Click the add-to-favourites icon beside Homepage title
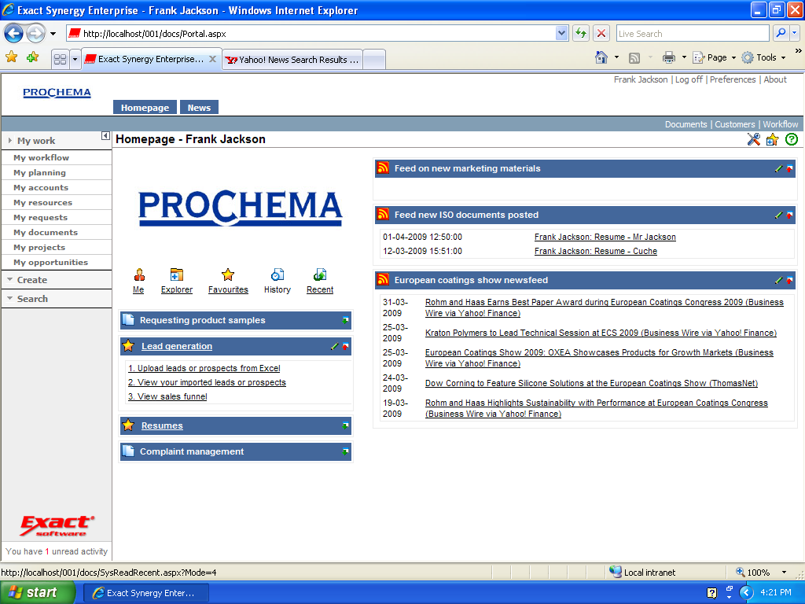The width and height of the screenshot is (805, 604). [x=773, y=139]
